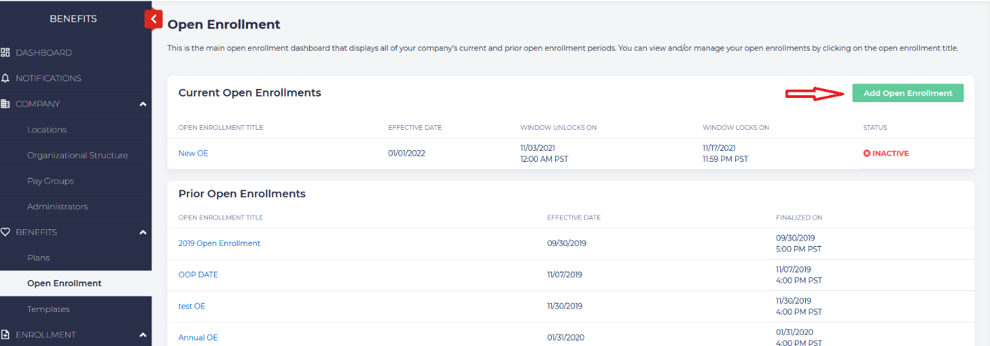Navigate to Plans under Benefits
The width and height of the screenshot is (990, 346).
[38, 258]
